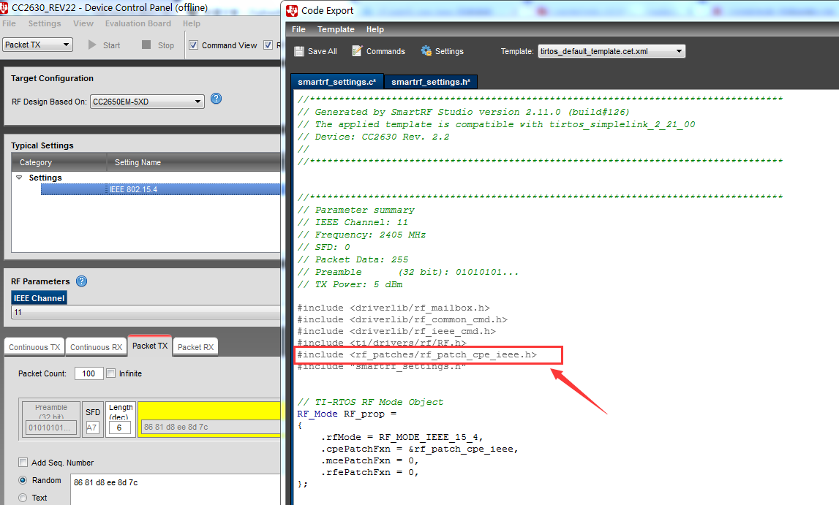Image resolution: width=839 pixels, height=505 pixels.
Task: Enable the Infinite packet count checkbox
Action: [110, 373]
